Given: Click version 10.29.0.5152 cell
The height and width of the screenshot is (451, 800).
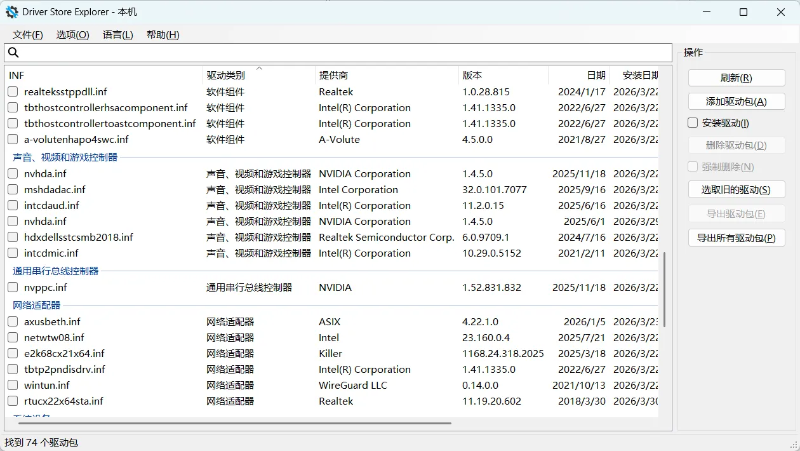Looking at the screenshot, I should click(x=491, y=253).
